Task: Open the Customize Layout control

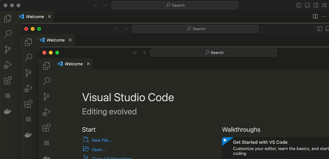Action: tap(324, 5)
